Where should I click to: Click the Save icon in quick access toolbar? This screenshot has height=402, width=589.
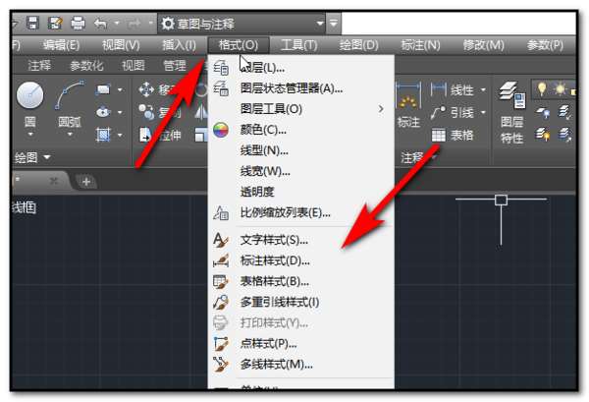(33, 24)
